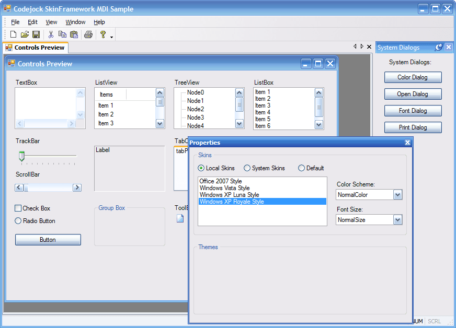
Task: Cut selection using the scissors icon
Action: 51,34
